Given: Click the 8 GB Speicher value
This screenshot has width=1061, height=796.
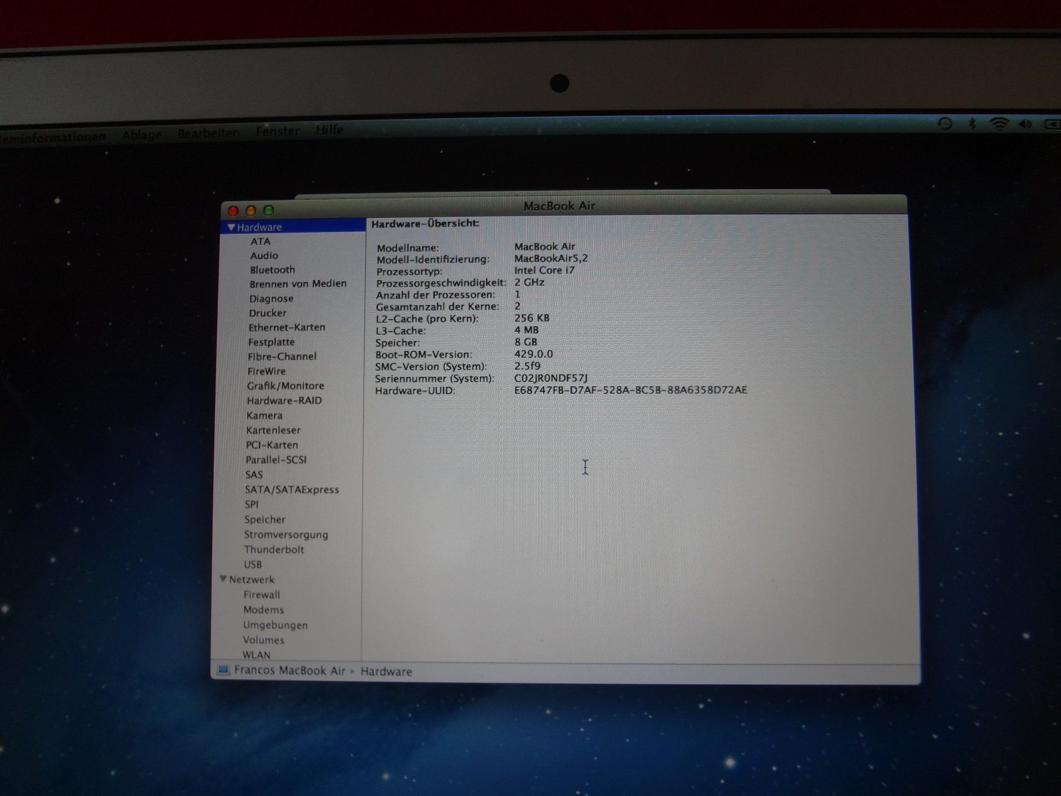Looking at the screenshot, I should pos(526,342).
